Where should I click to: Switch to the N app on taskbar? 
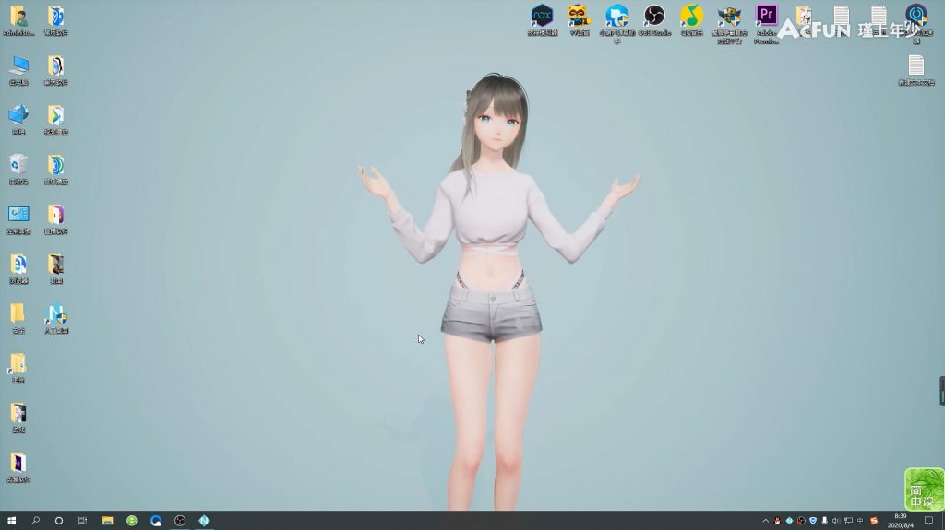[x=204, y=521]
